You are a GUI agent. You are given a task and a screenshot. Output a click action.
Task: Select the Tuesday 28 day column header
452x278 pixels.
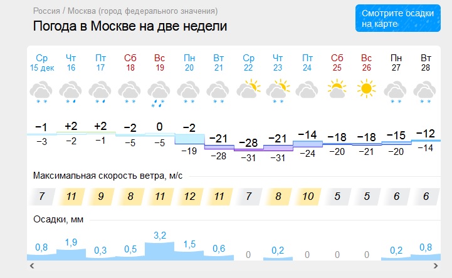tap(426, 62)
